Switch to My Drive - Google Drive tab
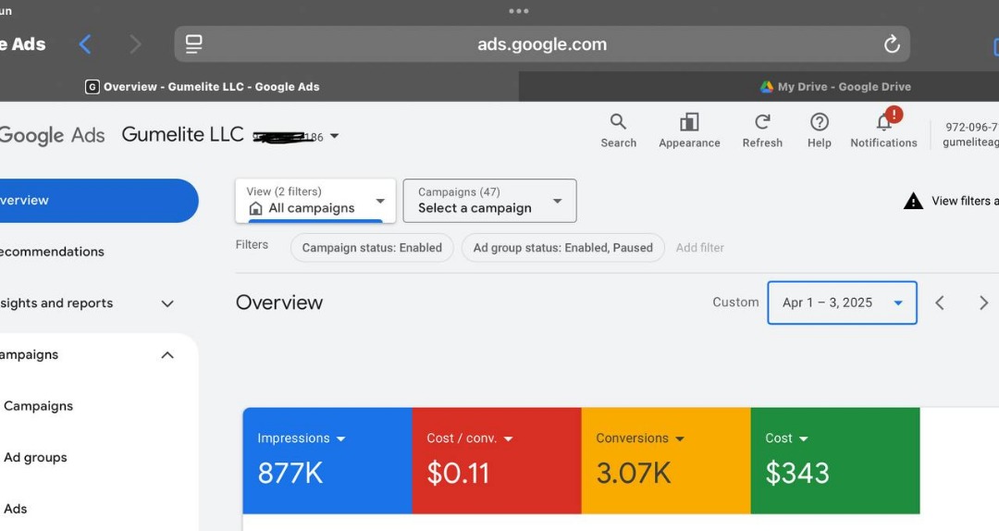Image resolution: width=999 pixels, height=531 pixels. tap(835, 87)
